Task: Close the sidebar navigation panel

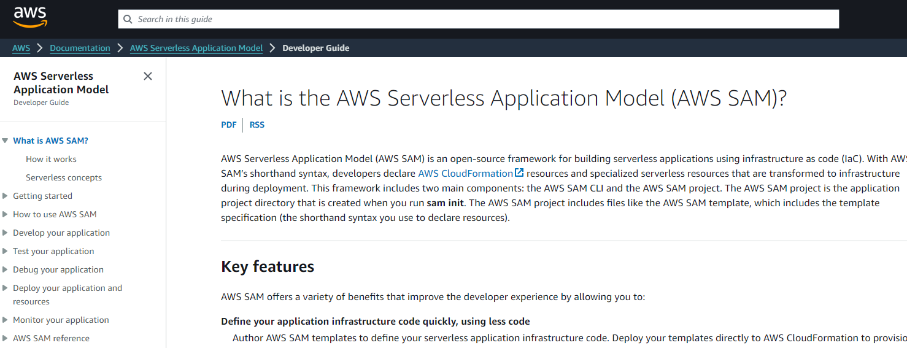Action: coord(148,76)
